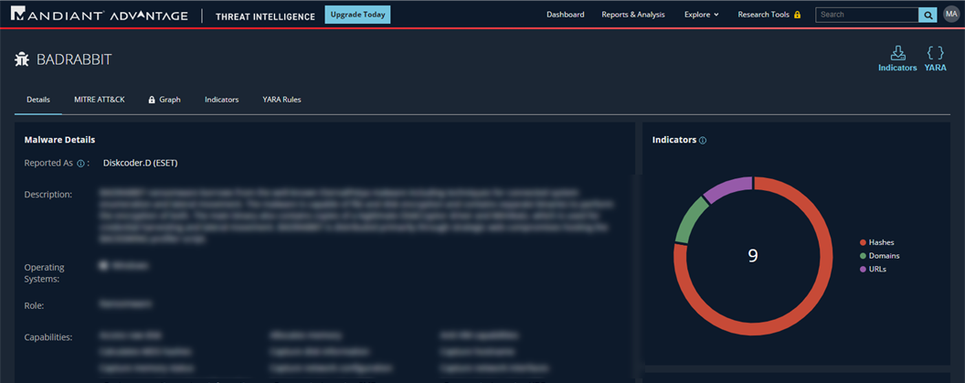
Task: Click the BADRABBIT malware title
Action: click(74, 59)
